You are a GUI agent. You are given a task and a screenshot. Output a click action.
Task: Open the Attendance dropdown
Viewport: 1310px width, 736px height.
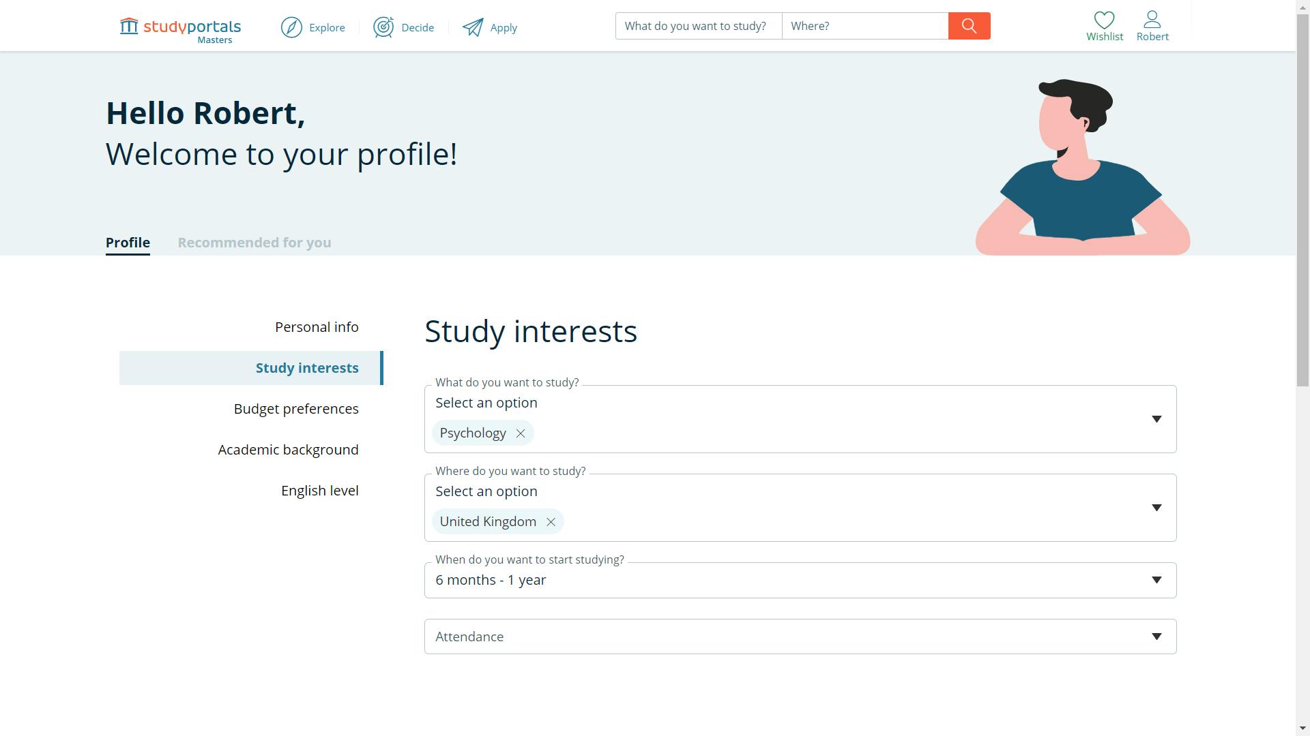tap(1156, 637)
